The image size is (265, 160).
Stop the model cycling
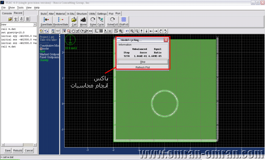click(143, 62)
